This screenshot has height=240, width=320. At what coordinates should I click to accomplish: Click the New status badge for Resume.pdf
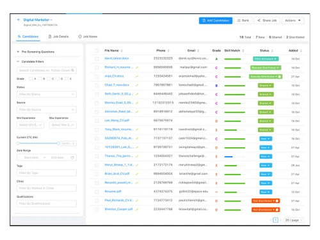point(266,192)
